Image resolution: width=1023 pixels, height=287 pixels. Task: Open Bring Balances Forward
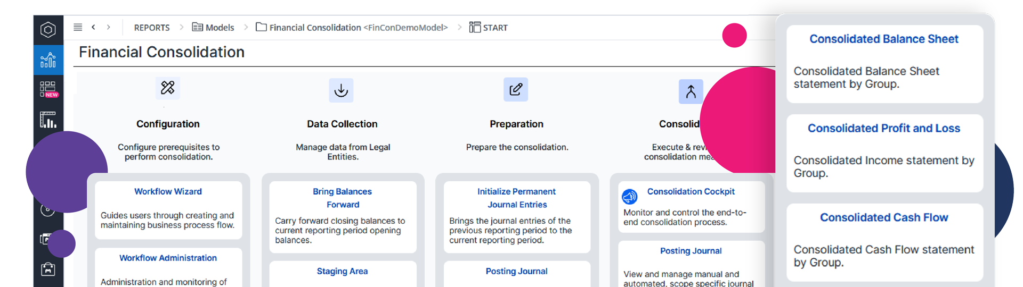click(x=343, y=198)
